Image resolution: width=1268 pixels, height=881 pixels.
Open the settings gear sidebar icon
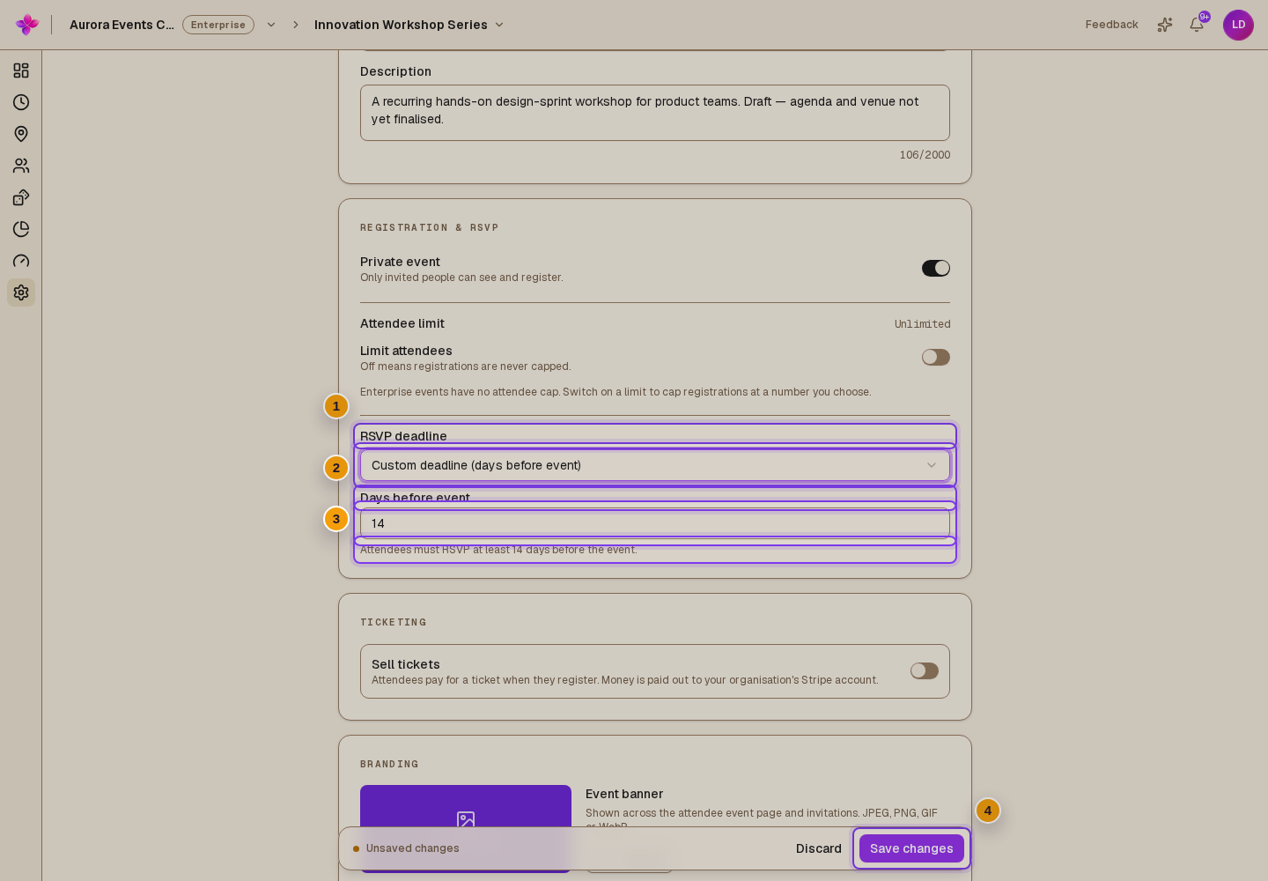[x=21, y=292]
